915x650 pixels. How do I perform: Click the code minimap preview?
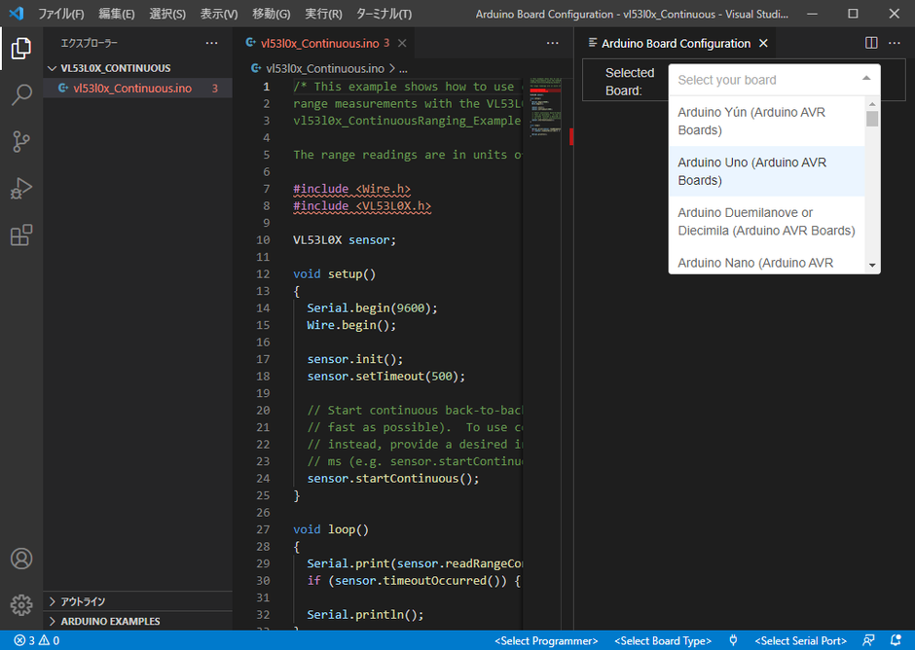(x=545, y=107)
